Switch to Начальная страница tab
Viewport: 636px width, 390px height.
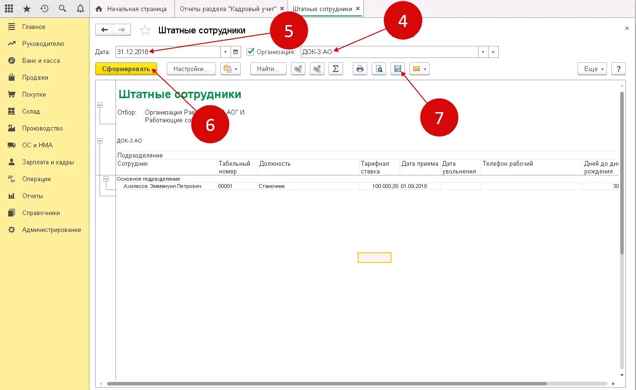tap(132, 9)
